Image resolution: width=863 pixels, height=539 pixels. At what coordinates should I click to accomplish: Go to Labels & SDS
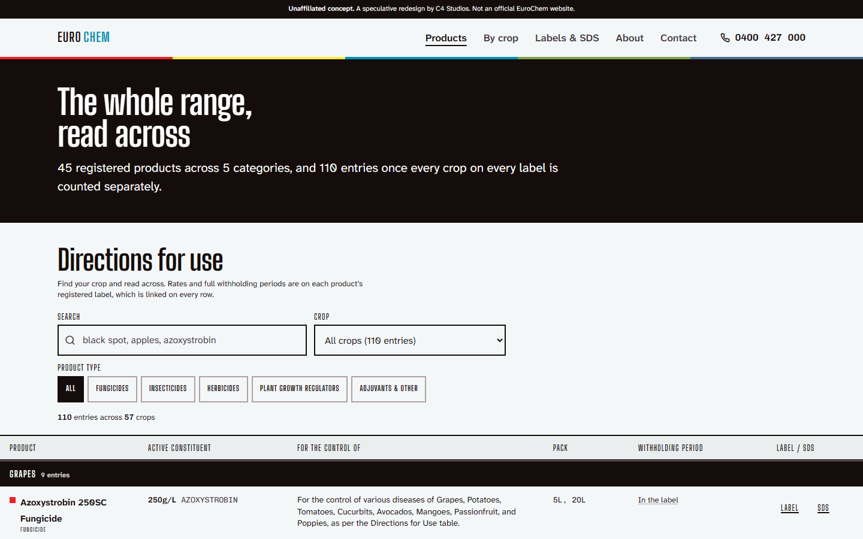tap(567, 38)
